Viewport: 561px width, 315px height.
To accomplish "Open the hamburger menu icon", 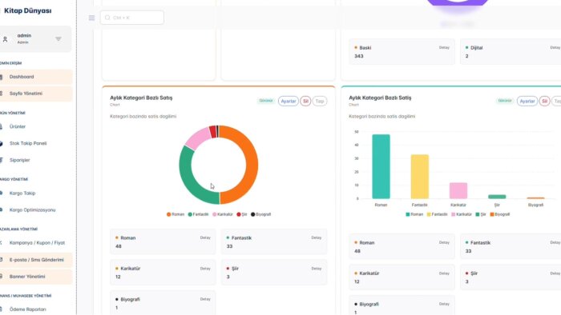I will point(91,18).
